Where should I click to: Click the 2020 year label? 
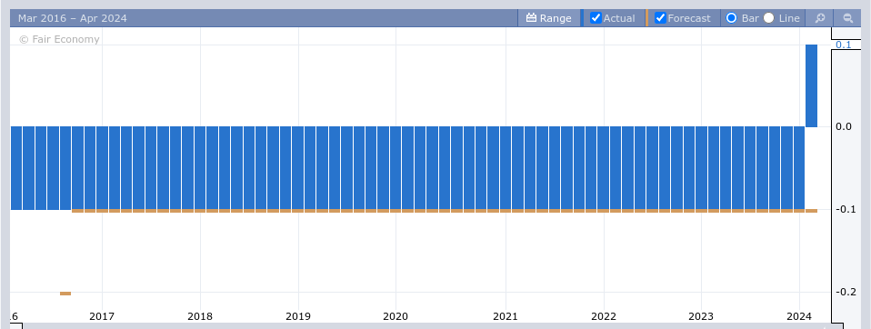(x=395, y=317)
